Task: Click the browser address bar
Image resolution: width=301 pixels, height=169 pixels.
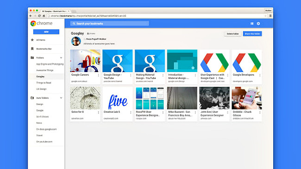Action: click(x=157, y=16)
